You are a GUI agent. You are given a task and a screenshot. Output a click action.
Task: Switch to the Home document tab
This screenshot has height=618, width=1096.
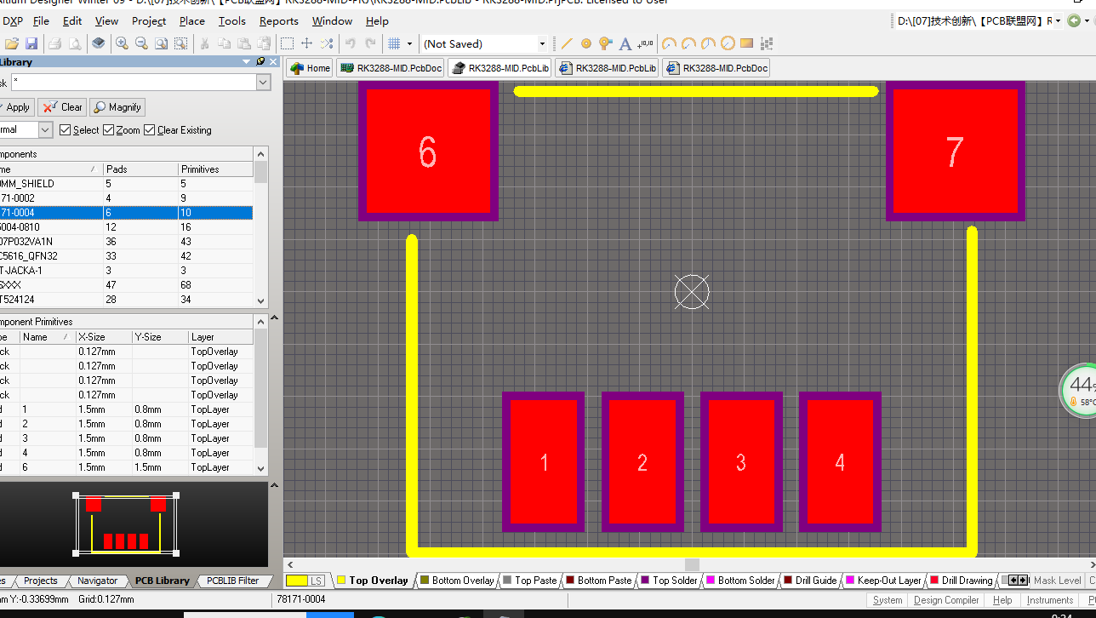pyautogui.click(x=310, y=68)
